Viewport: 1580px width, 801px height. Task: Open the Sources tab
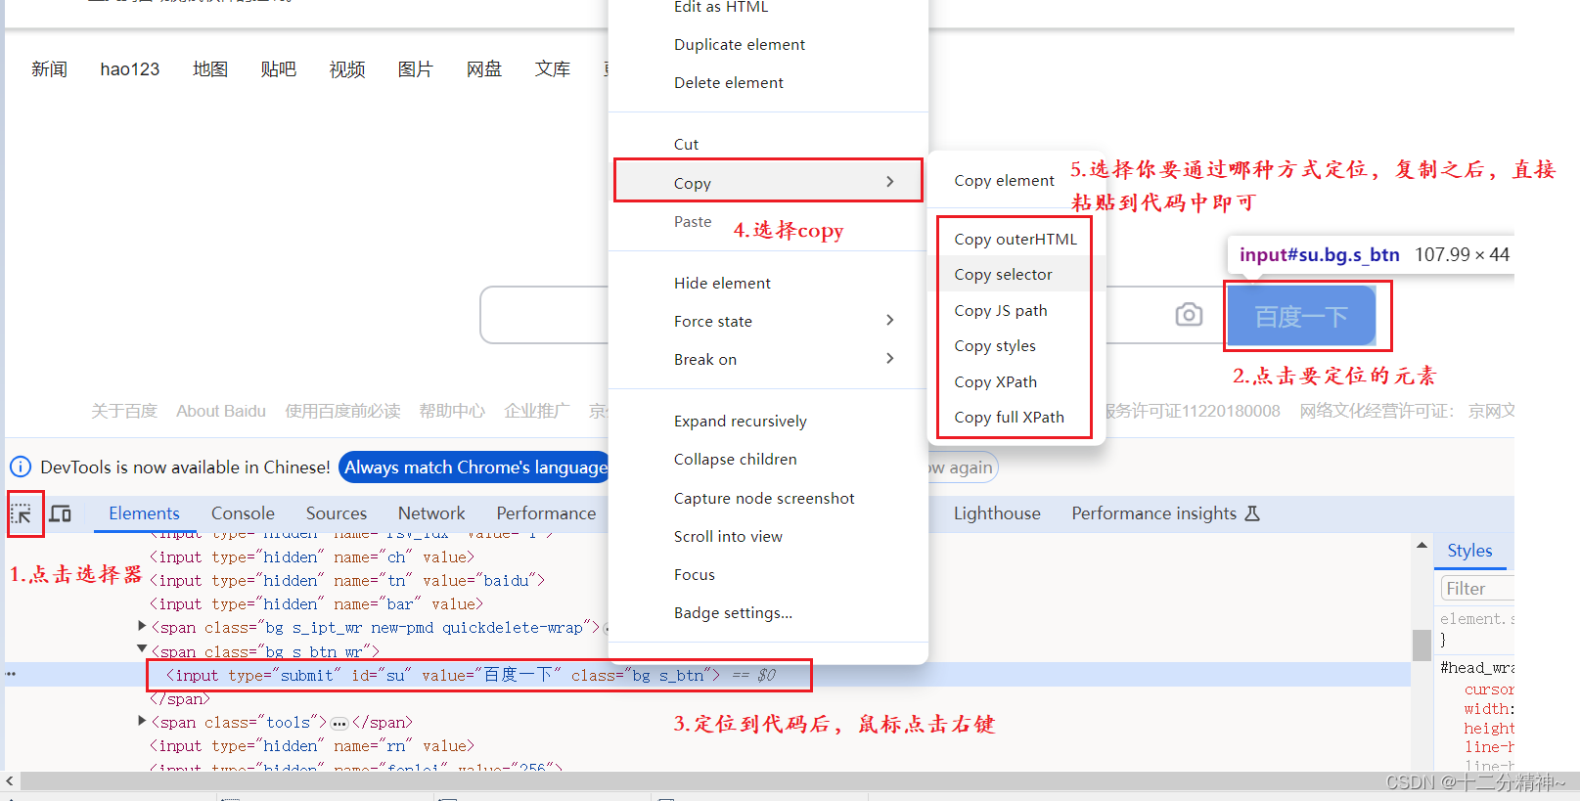(x=337, y=513)
